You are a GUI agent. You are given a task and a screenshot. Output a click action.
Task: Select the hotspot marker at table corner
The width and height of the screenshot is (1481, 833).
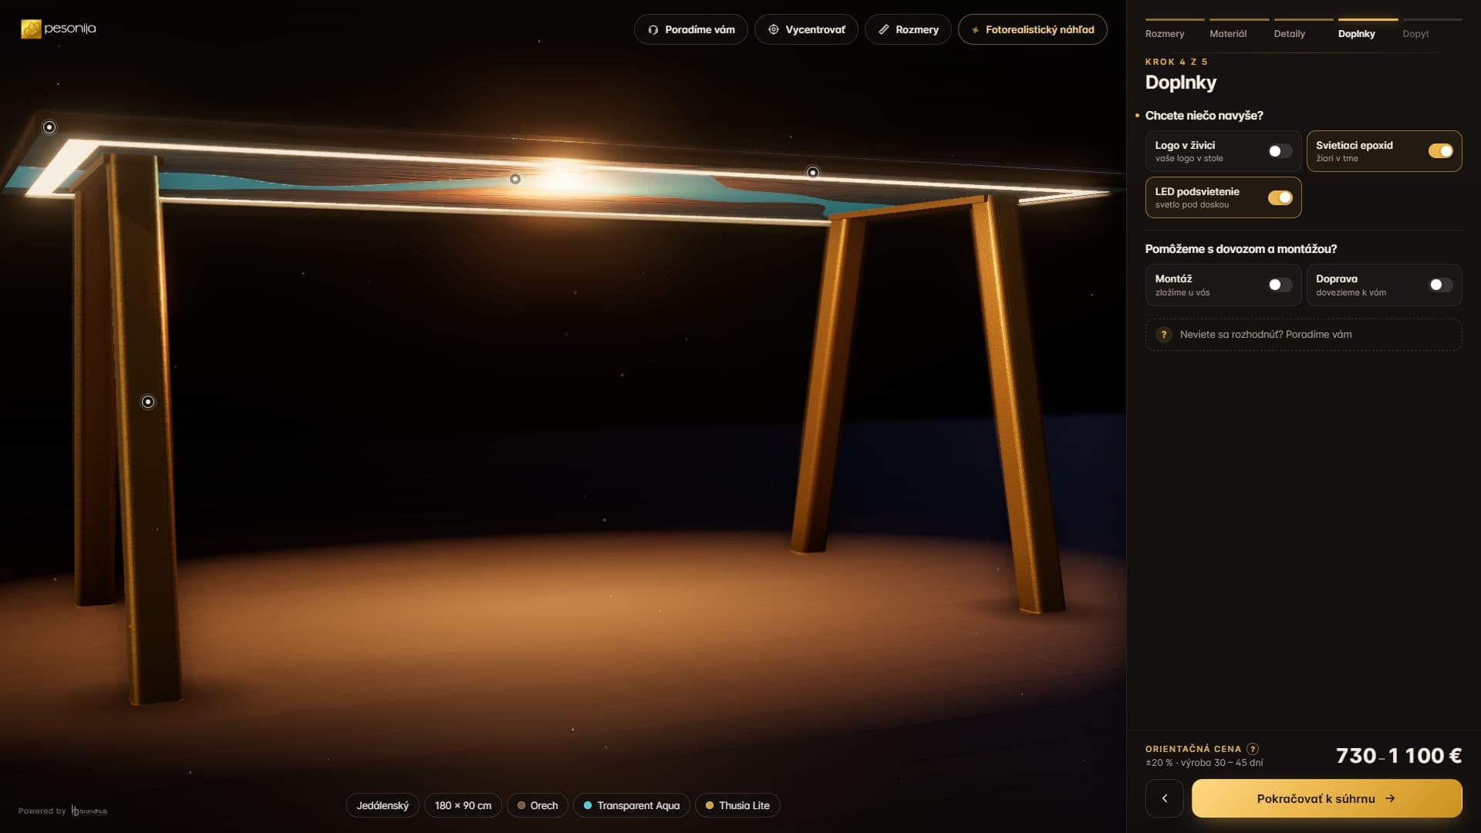tap(49, 127)
